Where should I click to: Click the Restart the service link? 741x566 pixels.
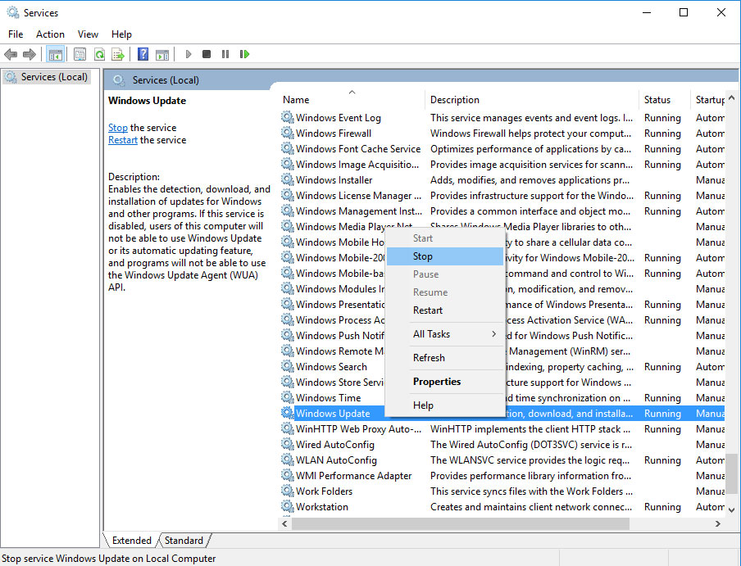coord(123,140)
